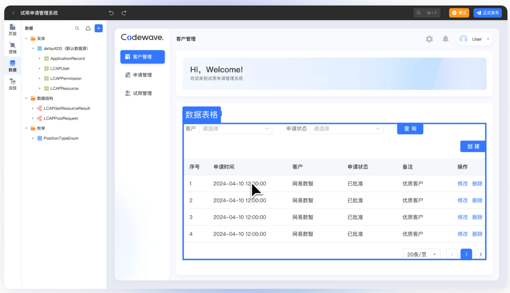This screenshot has height=293, width=510.
Task: Select page 1 in pagination
Action: (x=466, y=254)
